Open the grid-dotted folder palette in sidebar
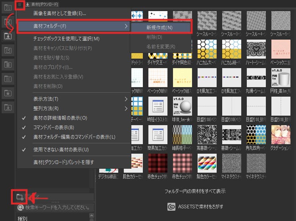 pos(8,8)
